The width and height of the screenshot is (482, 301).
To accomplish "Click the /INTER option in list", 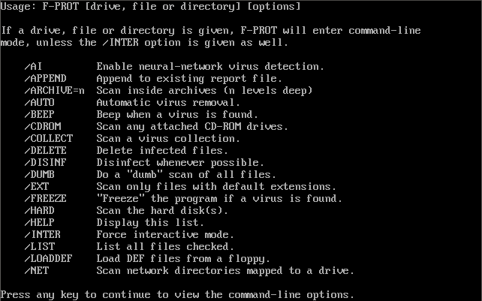I will (43, 234).
